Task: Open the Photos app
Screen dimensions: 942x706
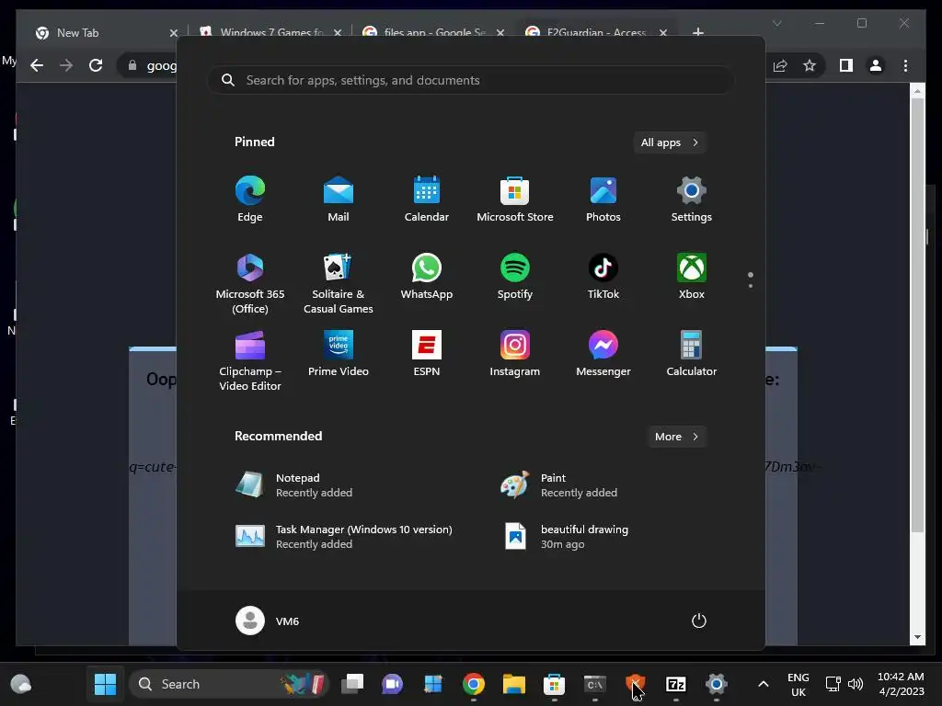Action: click(603, 199)
